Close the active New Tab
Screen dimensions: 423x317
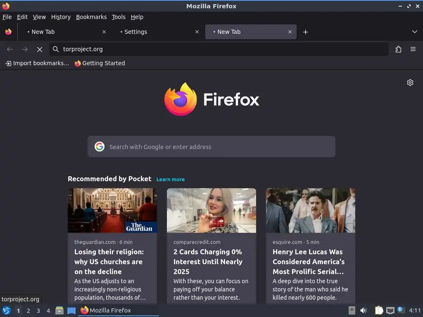click(x=290, y=32)
